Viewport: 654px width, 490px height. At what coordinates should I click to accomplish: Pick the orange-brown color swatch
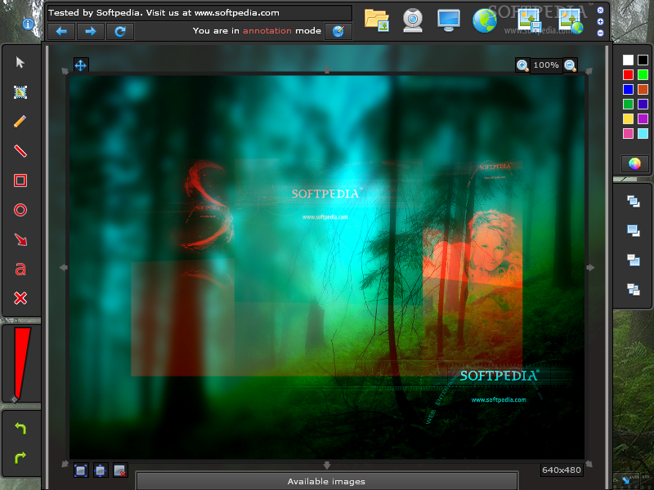(x=643, y=89)
